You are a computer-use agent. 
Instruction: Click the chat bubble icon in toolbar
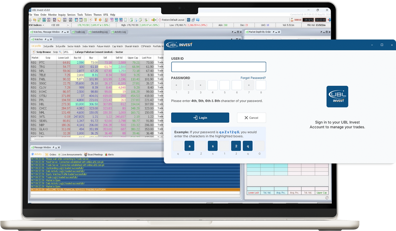(x=198, y=20)
